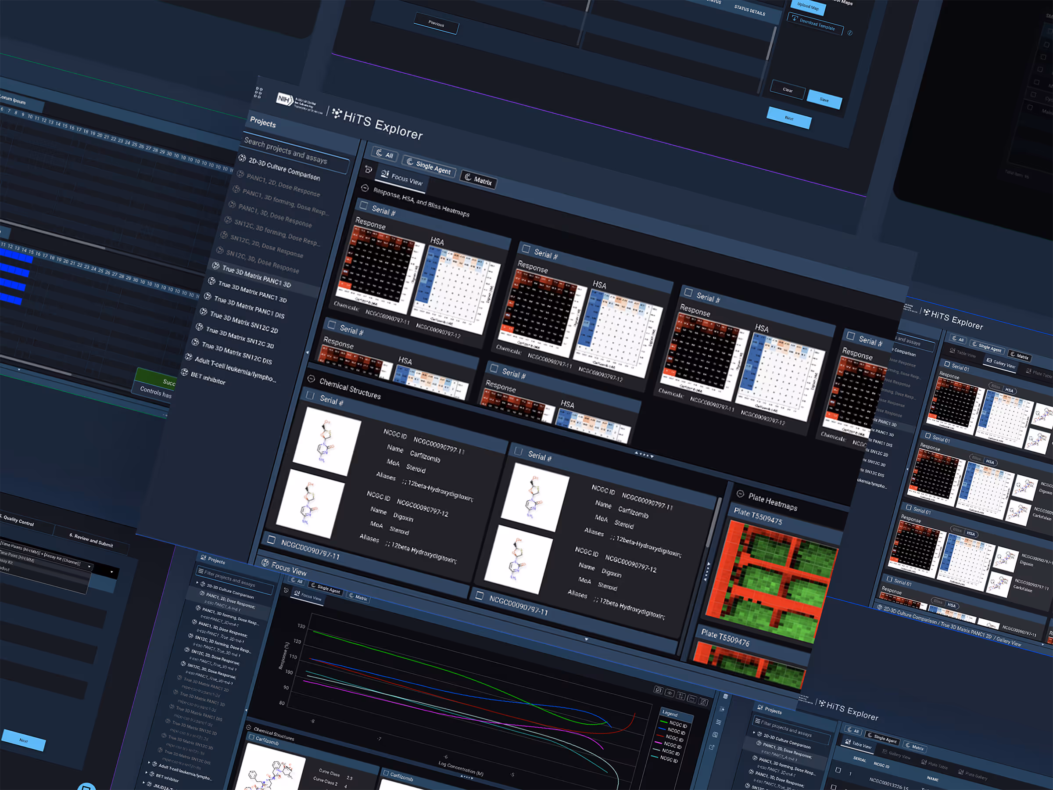Click icon beside Adult T-cell leukemia in central window
Image resolution: width=1053 pixels, height=790 pixels.
click(189, 357)
